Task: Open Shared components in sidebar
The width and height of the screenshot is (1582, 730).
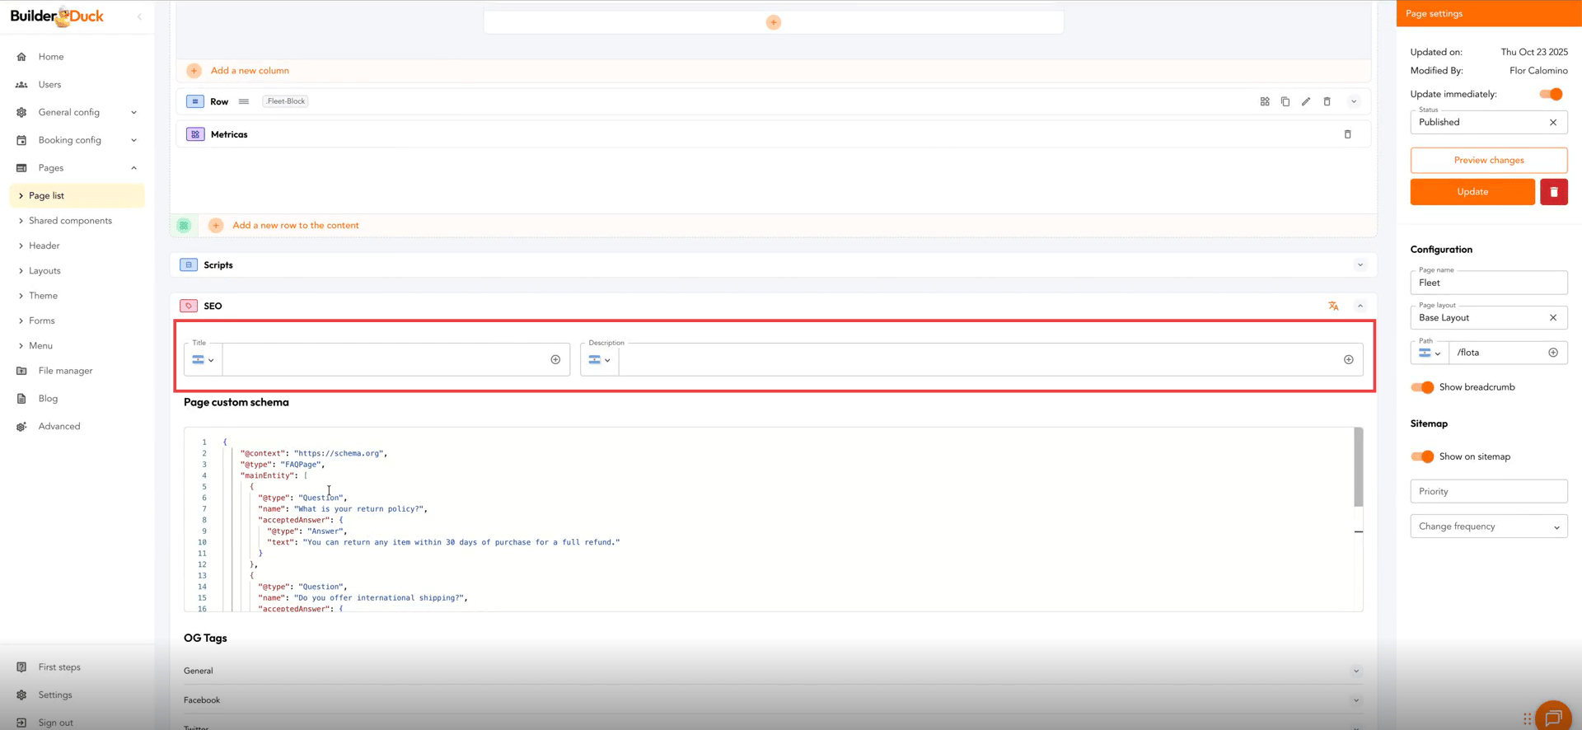Action: [70, 221]
